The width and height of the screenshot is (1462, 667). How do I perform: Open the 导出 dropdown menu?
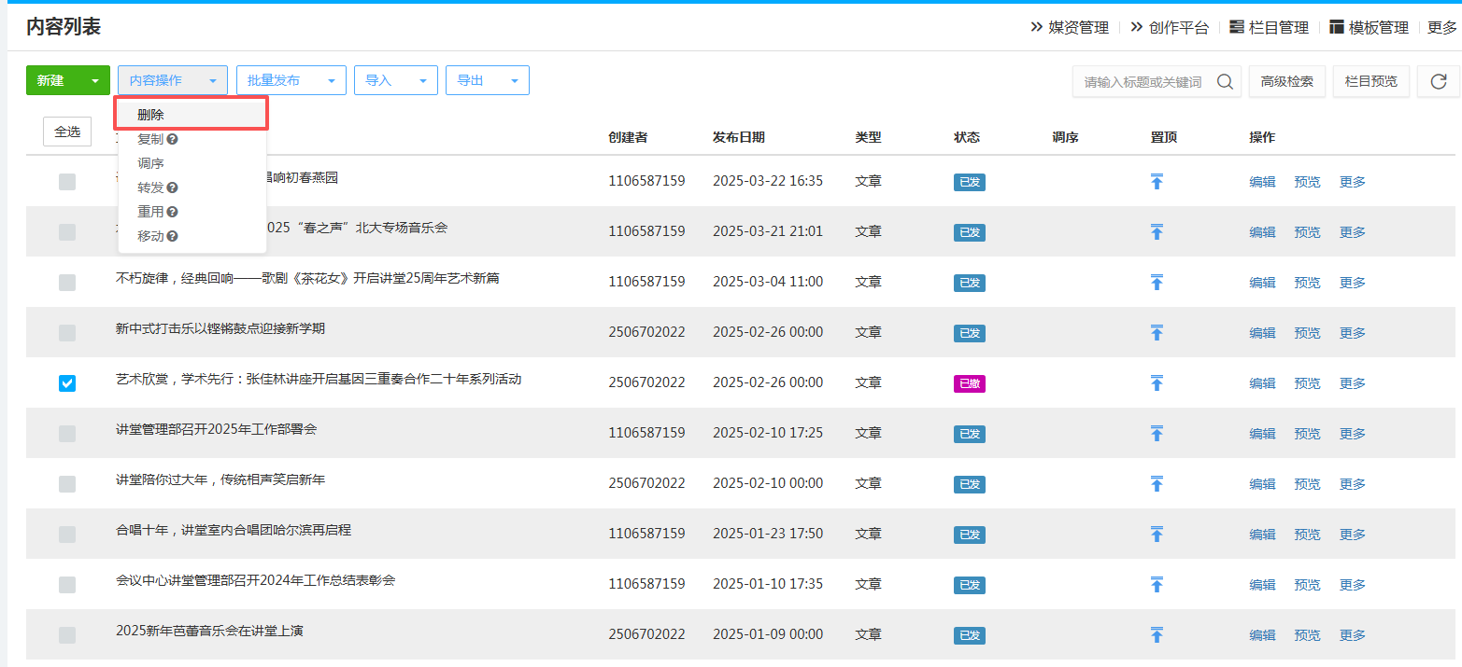(x=487, y=81)
